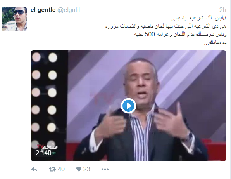
Task: Open the el gentle display name link
Action: pyautogui.click(x=43, y=10)
